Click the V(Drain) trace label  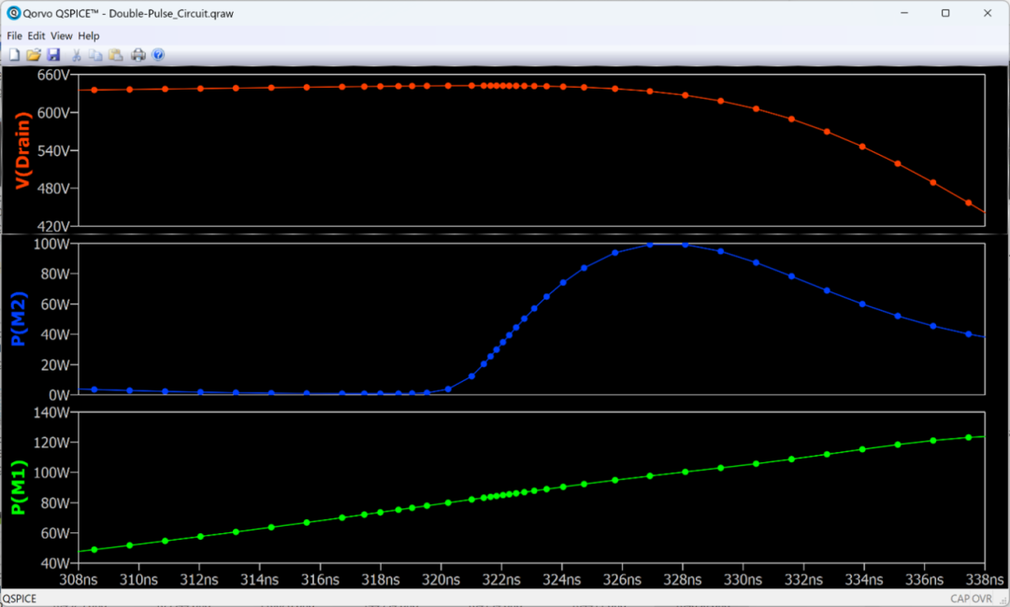point(23,151)
